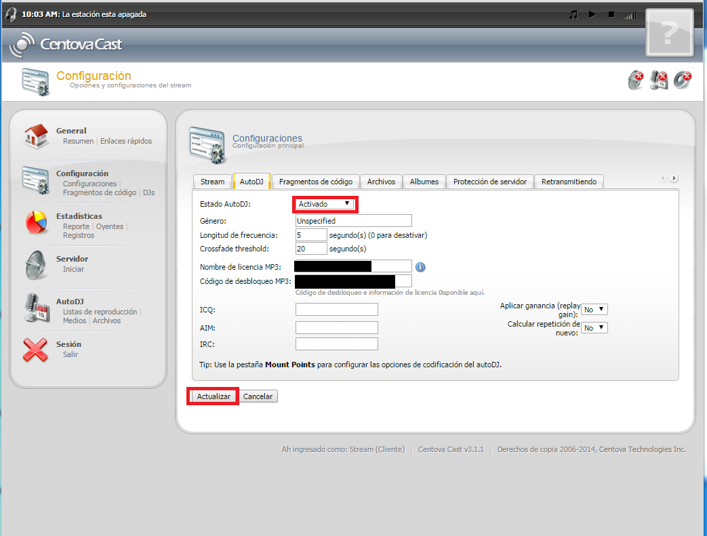
Task: Click the Configuraciones panel gear icon
Action: pos(207,145)
